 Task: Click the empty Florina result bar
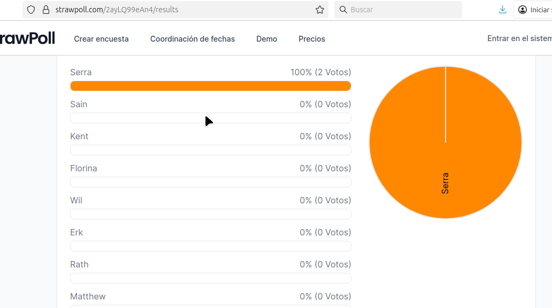point(211,182)
